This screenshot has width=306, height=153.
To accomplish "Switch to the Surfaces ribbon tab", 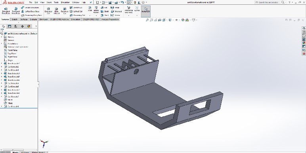I will 24,19.
